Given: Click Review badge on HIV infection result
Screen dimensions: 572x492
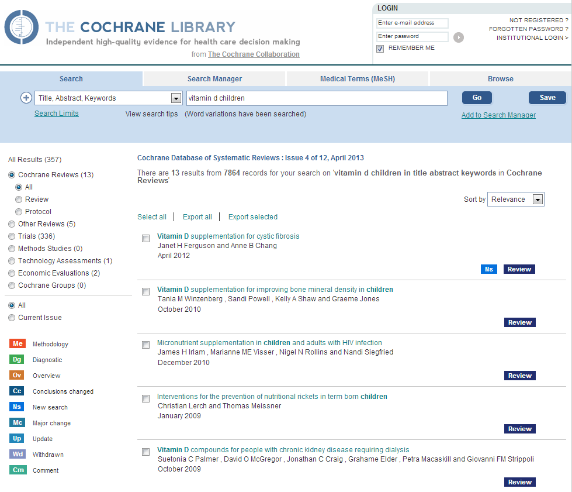Looking at the screenshot, I should (520, 376).
